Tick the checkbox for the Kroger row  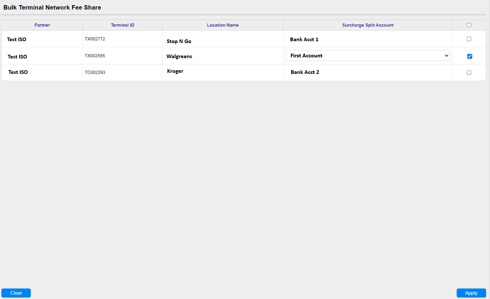[x=469, y=72]
